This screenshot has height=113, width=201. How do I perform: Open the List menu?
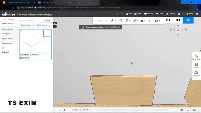[x=181, y=14]
